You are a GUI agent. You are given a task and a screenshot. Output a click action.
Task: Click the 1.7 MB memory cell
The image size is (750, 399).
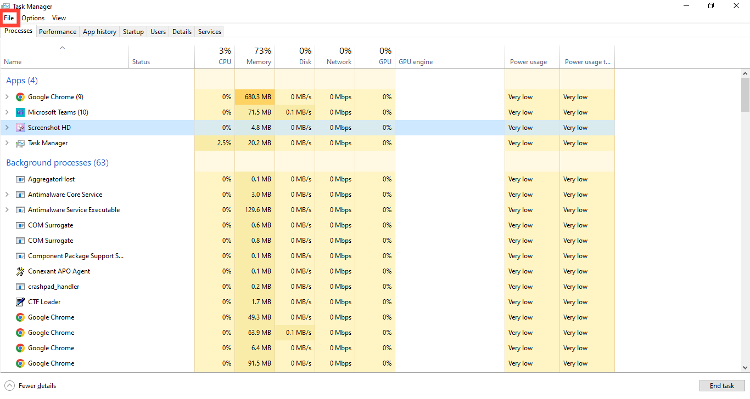(x=255, y=302)
